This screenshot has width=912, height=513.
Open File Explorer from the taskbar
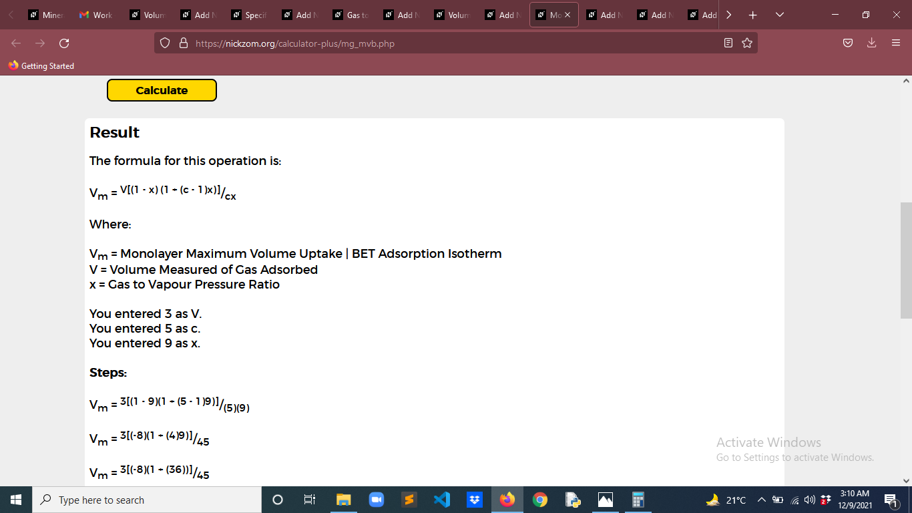343,500
